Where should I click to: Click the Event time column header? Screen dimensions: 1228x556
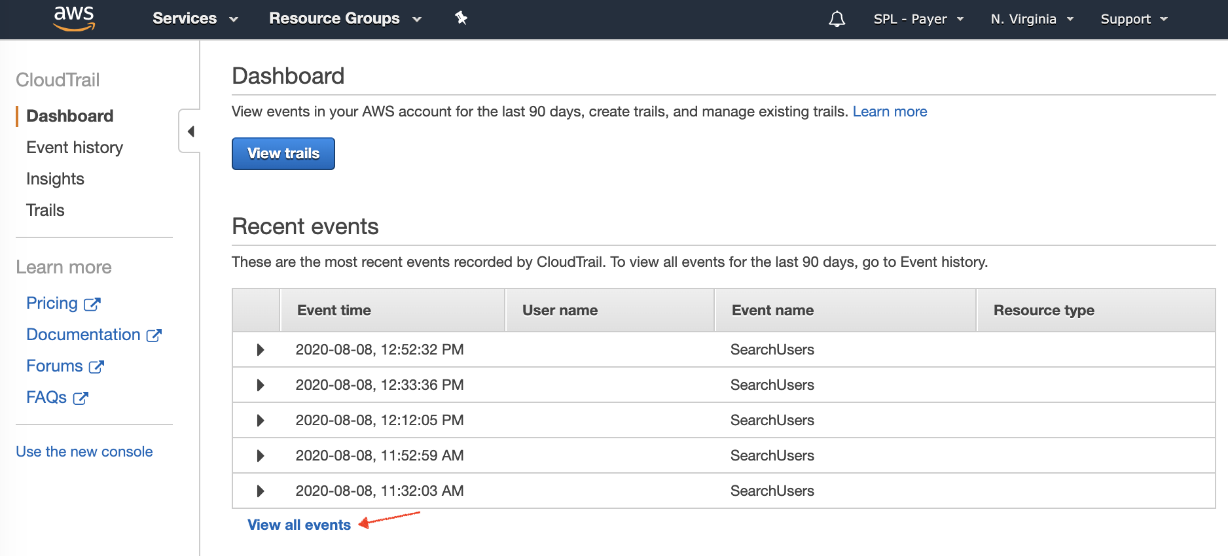tap(392, 310)
